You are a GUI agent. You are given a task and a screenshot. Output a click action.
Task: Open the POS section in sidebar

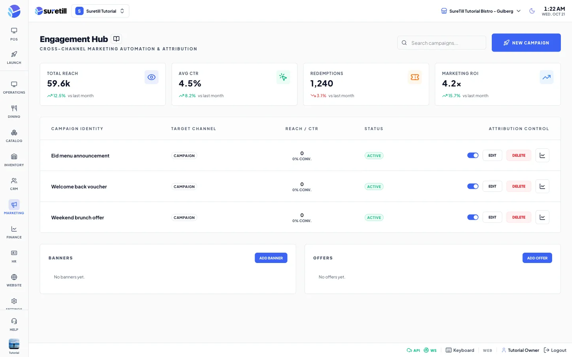click(14, 34)
